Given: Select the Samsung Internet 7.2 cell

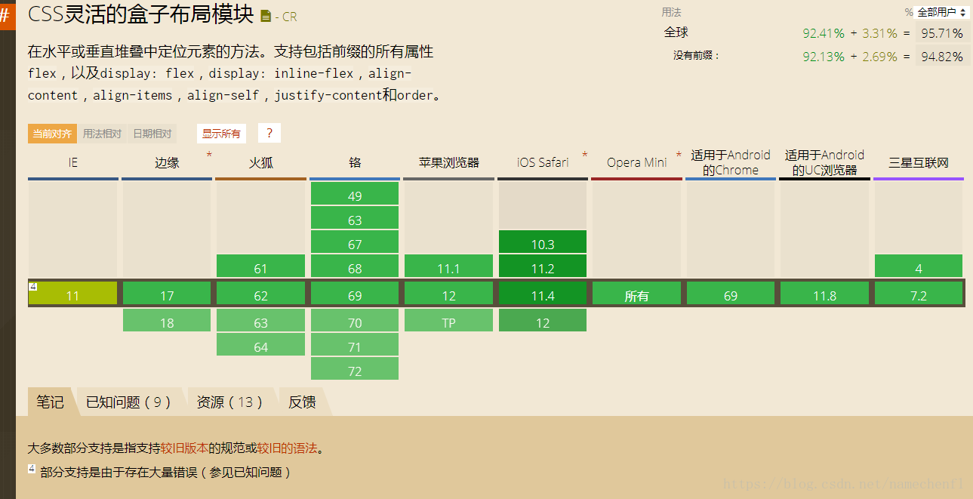Looking at the screenshot, I should 919,293.
